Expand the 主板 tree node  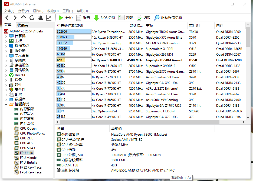pyautogui.click(x=6, y=41)
